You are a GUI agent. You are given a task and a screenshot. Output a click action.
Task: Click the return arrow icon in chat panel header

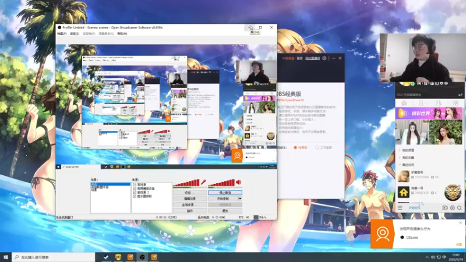pos(460,94)
